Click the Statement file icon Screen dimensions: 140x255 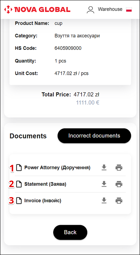pyautogui.click(x=19, y=184)
